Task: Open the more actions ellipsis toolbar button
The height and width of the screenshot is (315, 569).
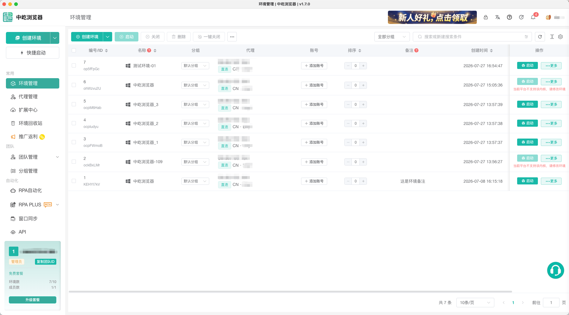Action: click(x=232, y=37)
